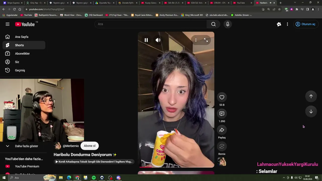
Task: Switch to the EDA İLE tab
Action: (196, 3)
